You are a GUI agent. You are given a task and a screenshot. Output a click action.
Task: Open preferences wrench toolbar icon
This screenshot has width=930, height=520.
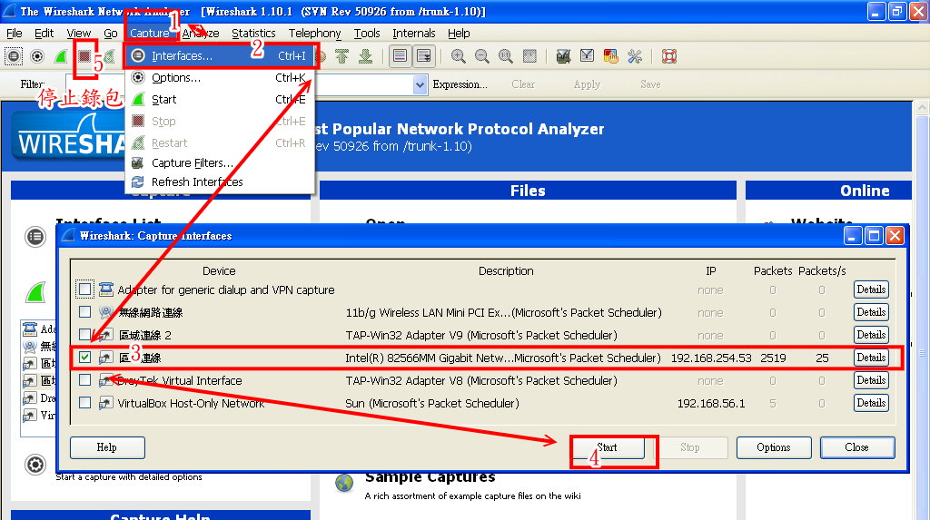coord(634,56)
